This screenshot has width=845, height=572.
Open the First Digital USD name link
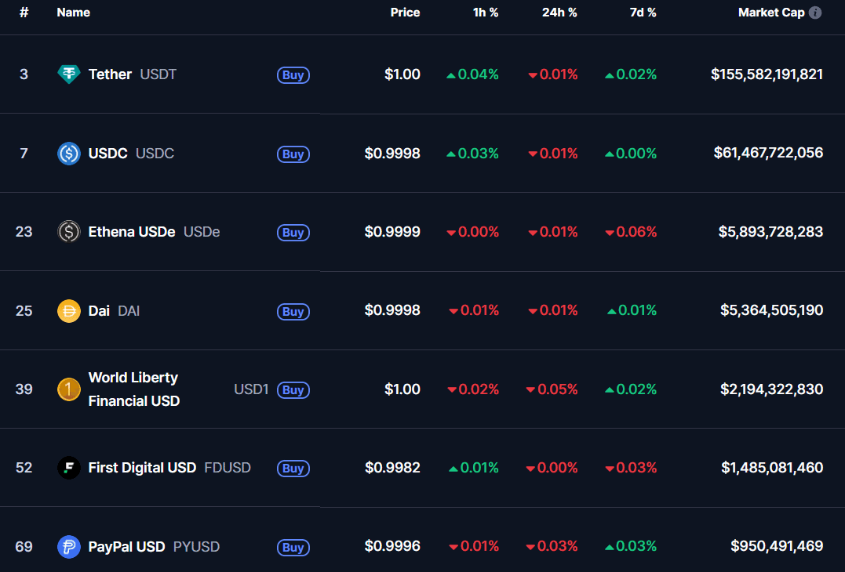pos(142,468)
